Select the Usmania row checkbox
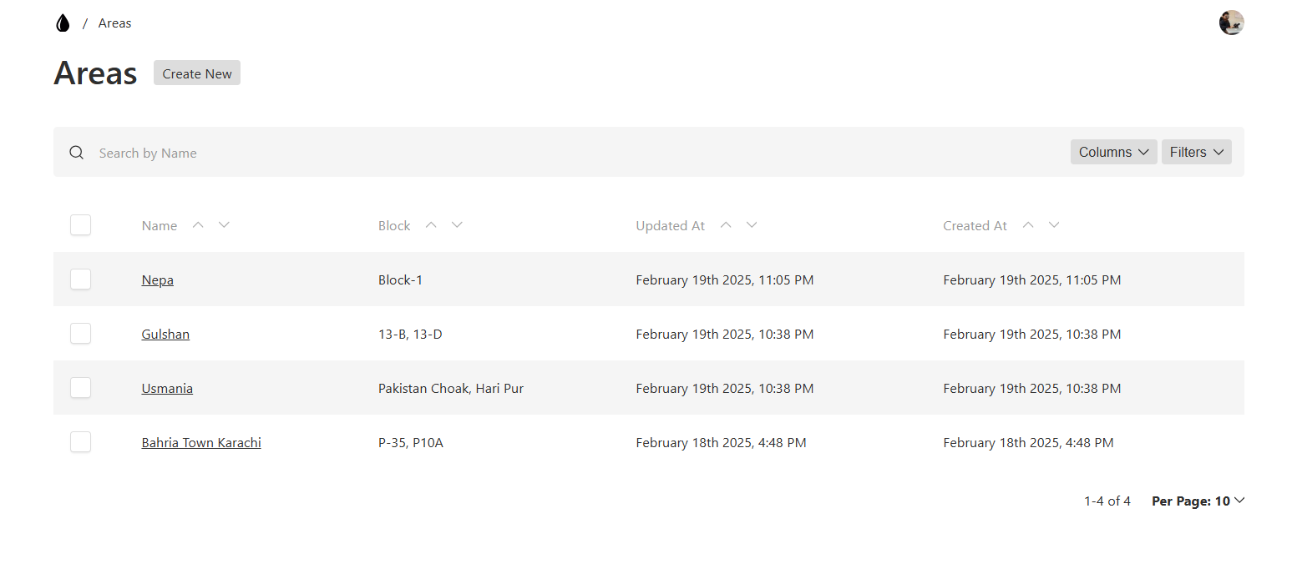This screenshot has width=1297, height=584. click(80, 388)
